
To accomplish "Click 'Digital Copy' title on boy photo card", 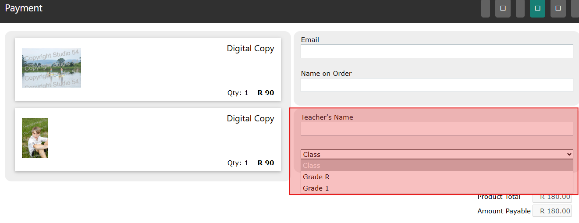I will pyautogui.click(x=250, y=119).
